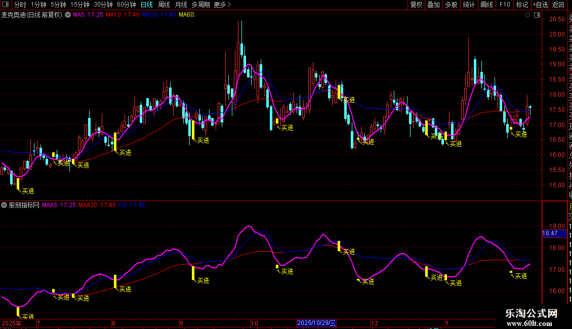
Task: Click the MAA5: 17.25 label
Action: 59,205
